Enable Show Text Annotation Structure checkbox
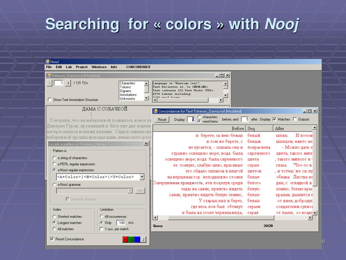 click(50, 100)
